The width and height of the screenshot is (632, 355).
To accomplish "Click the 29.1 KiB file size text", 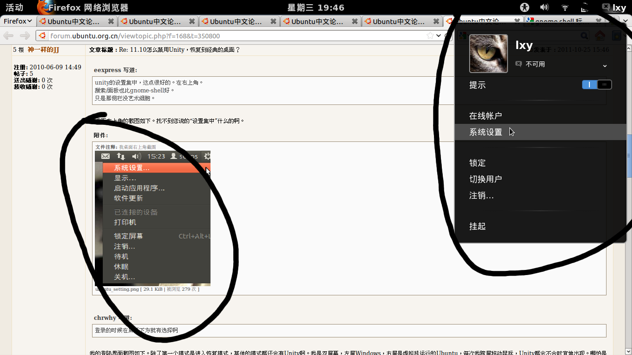I will (153, 289).
